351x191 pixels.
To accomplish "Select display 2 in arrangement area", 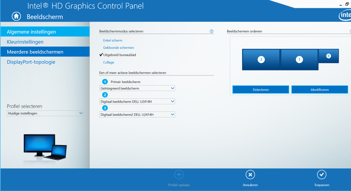I will (x=261, y=60).
